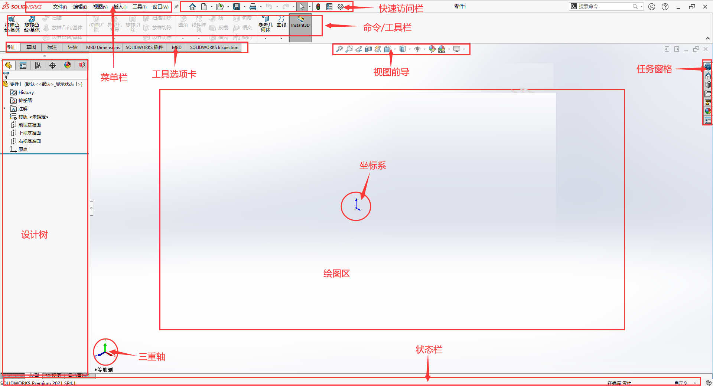Open View Orientation cube icon
Screen dimensions: 713x386
(x=388, y=49)
